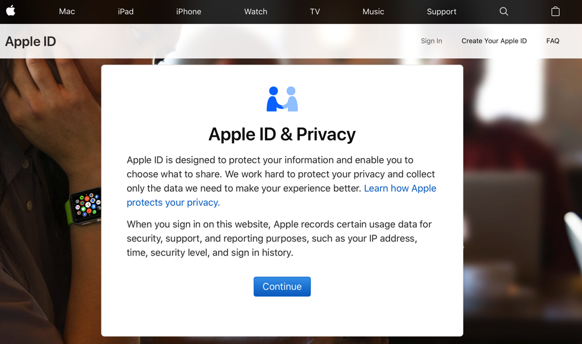This screenshot has height=344, width=582.
Task: View the FAQ page
Action: (553, 41)
